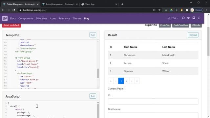Open the v2.17.0 version dropdown
The width and height of the screenshot is (210, 118).
pos(173,18)
